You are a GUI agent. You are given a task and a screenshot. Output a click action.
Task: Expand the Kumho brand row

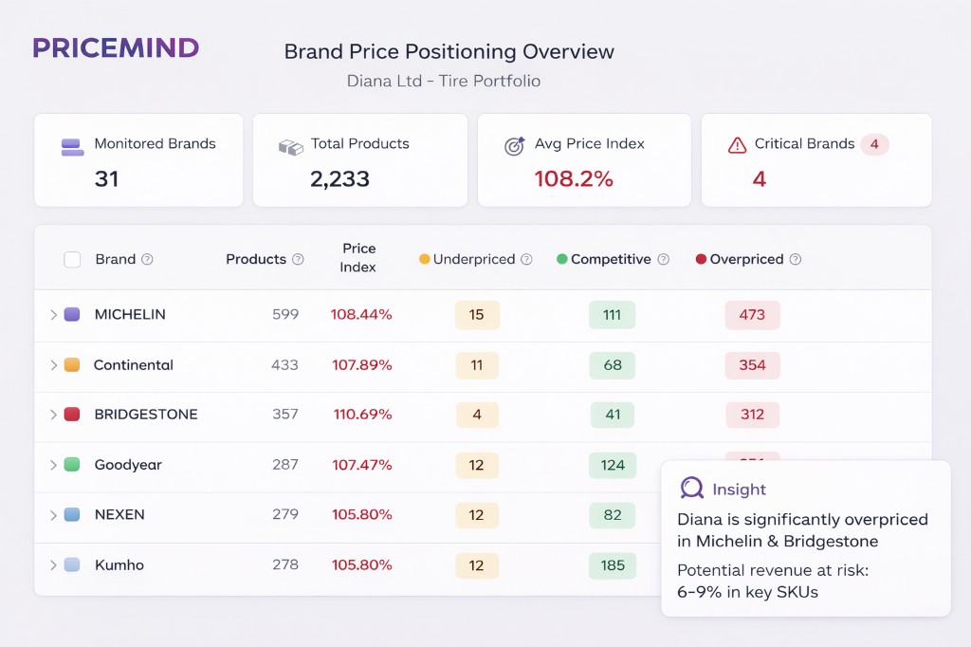coord(53,565)
